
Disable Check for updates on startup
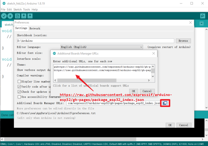19,92
